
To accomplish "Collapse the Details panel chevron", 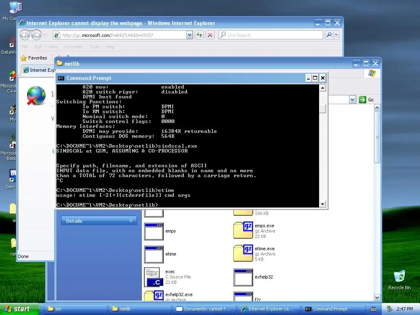I will coord(131,220).
